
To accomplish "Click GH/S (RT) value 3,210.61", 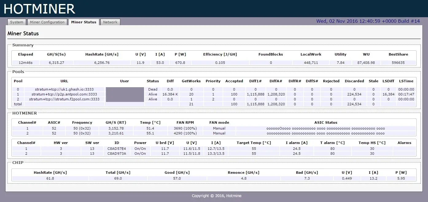I will tap(116, 133).
